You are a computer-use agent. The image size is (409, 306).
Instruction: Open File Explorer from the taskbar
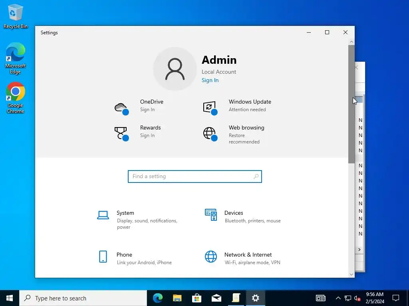click(177, 298)
